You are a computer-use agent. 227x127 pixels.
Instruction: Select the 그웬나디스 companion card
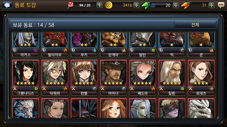pos(26,78)
